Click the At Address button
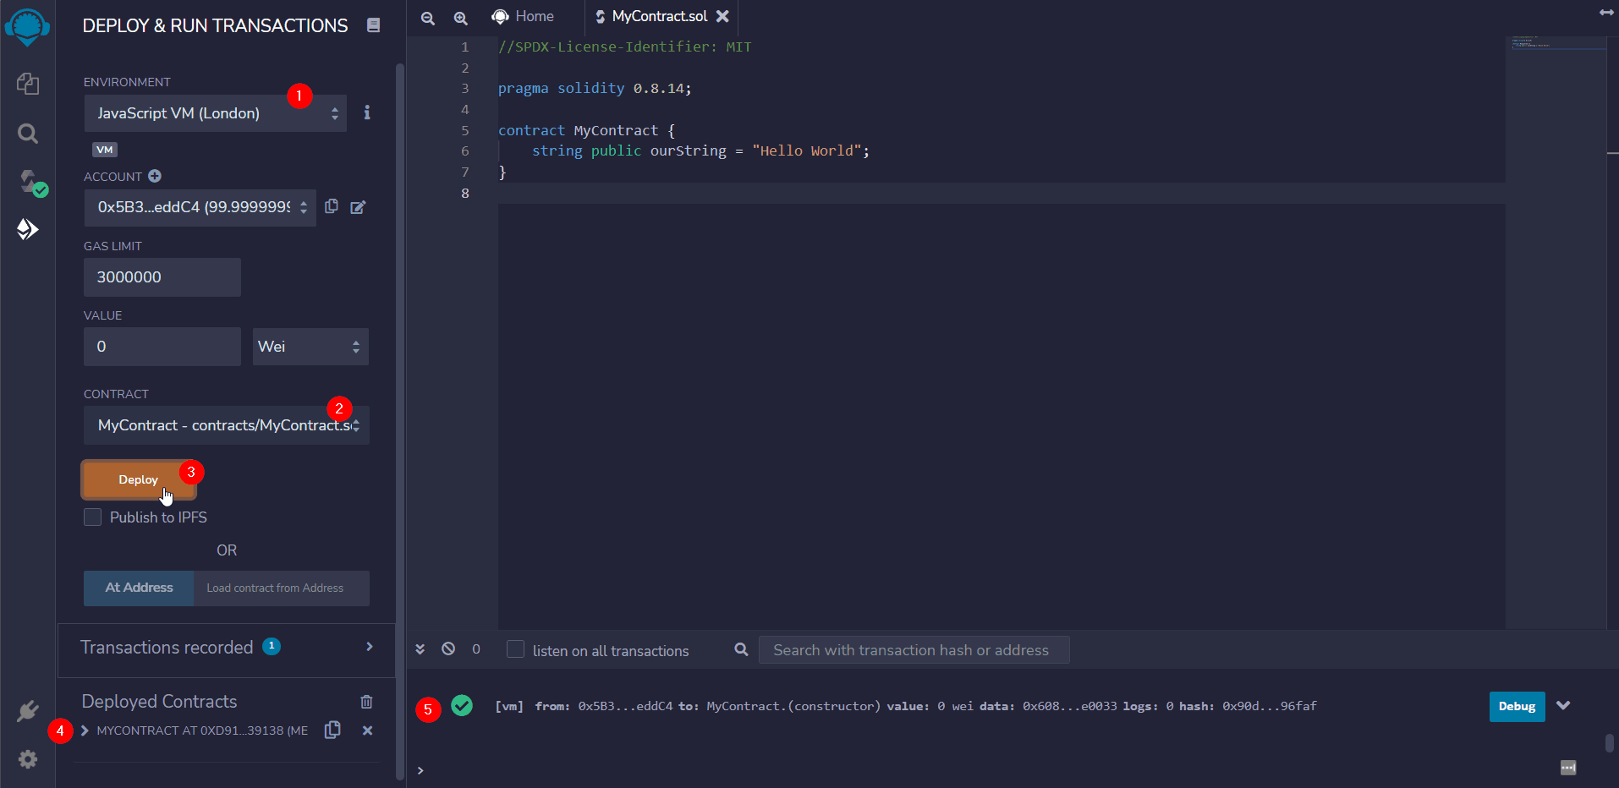 (139, 588)
